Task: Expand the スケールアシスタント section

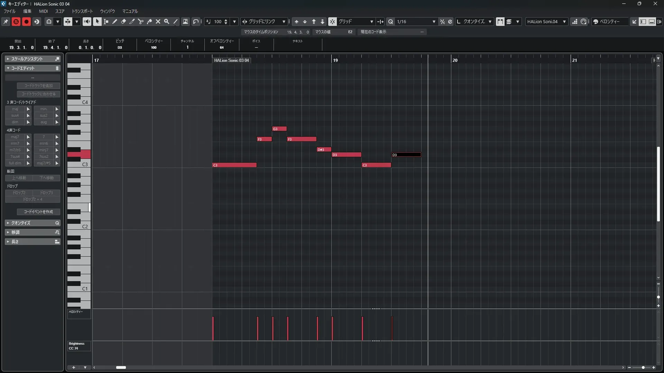Action: (27, 59)
